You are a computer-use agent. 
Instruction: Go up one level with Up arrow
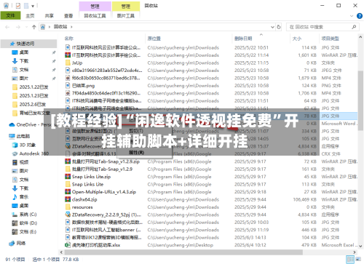[x=34, y=27]
